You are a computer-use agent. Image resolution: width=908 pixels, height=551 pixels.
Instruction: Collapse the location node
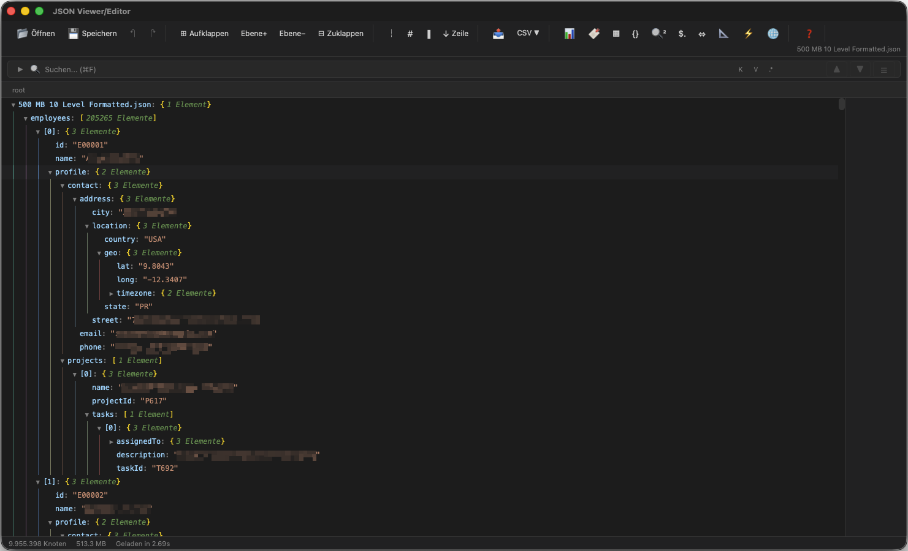(87, 227)
